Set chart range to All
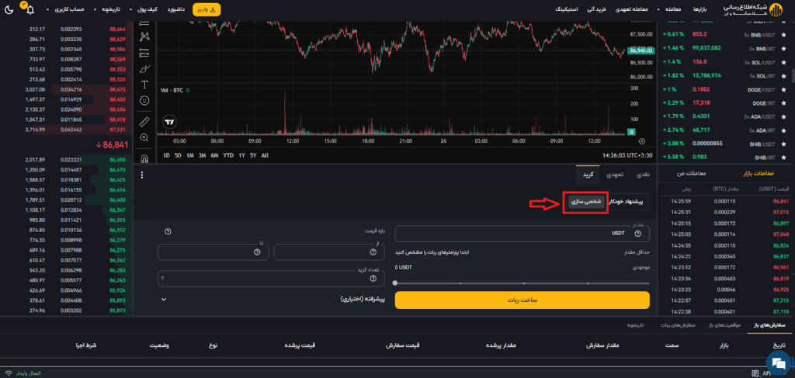The image size is (795, 378). [x=265, y=155]
